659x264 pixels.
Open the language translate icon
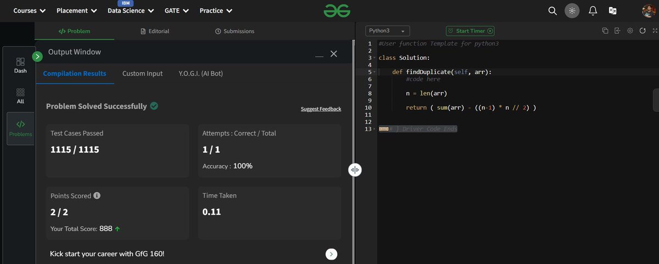[612, 10]
